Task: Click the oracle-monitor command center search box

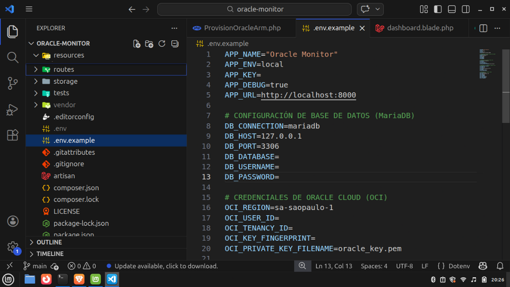Action: pyautogui.click(x=254, y=9)
